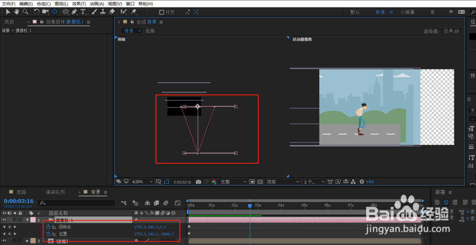476x245 pixels.
Task: Open the 合成(C) menu
Action: [x=44, y=4]
